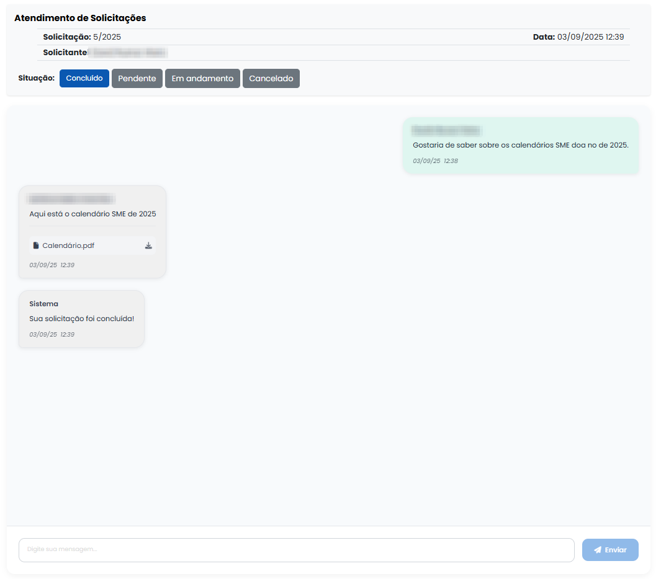
Task: Click the 'Sistema' sender name
Action: point(43,304)
